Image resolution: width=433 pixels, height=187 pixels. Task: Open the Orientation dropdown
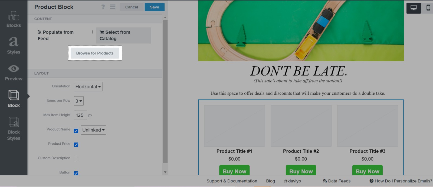pos(88,87)
